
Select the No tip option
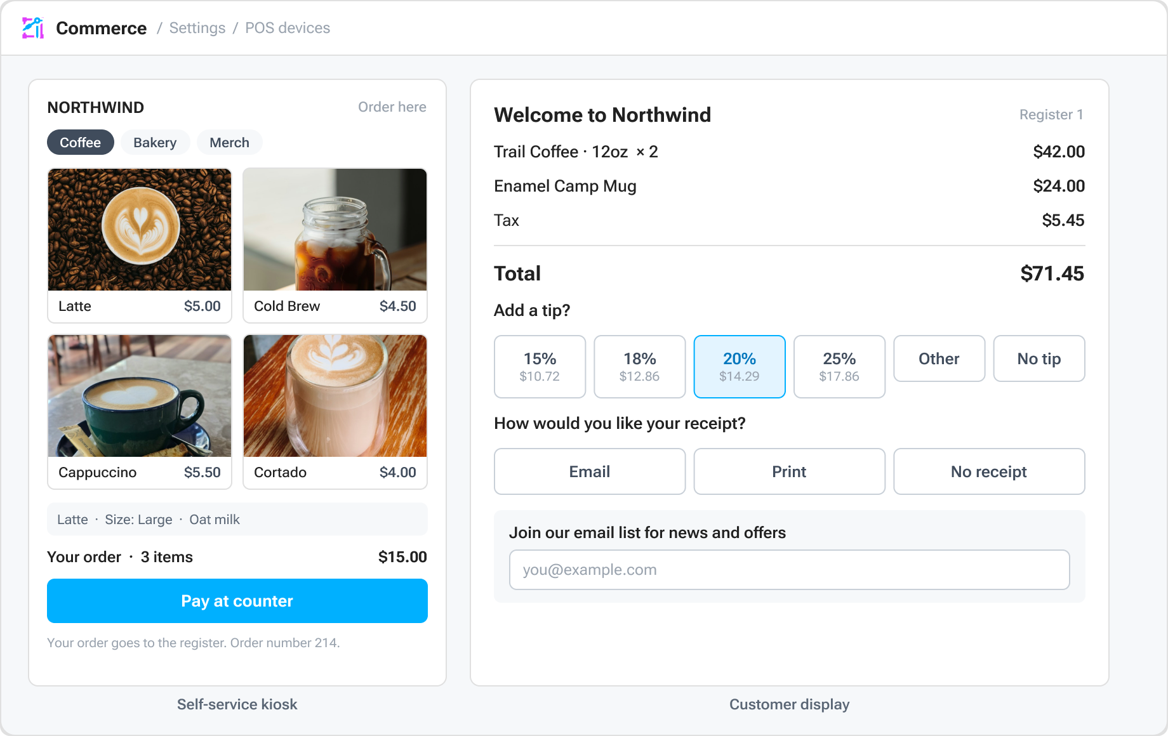click(1039, 358)
